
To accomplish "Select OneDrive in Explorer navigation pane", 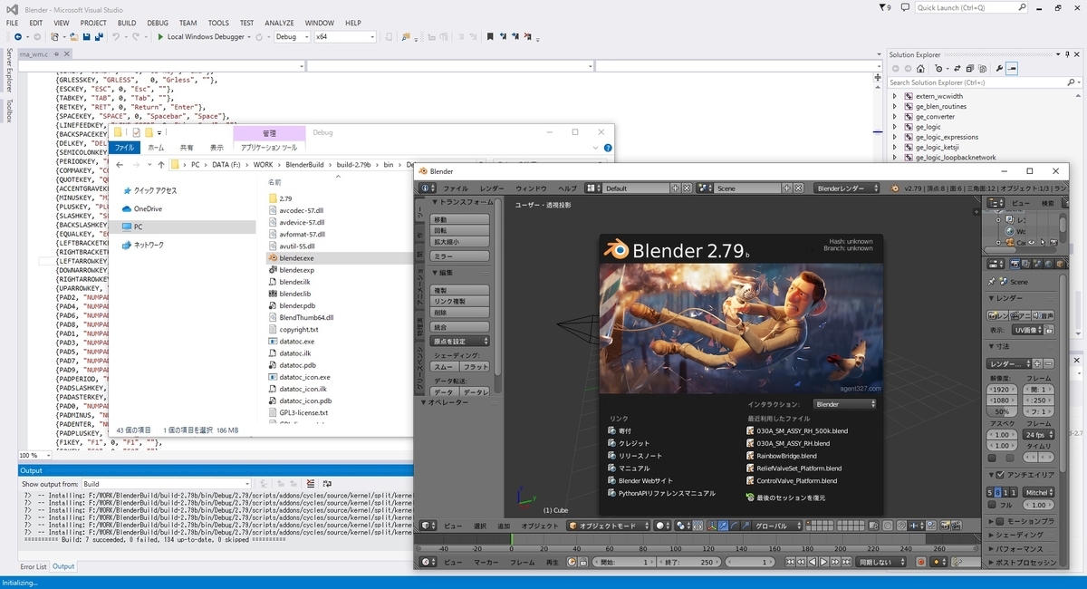I will [147, 208].
